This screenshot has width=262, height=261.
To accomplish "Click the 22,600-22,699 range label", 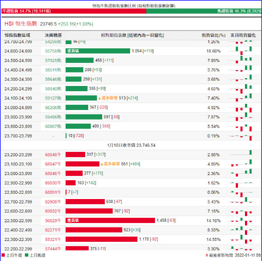I will click(x=18, y=211).
